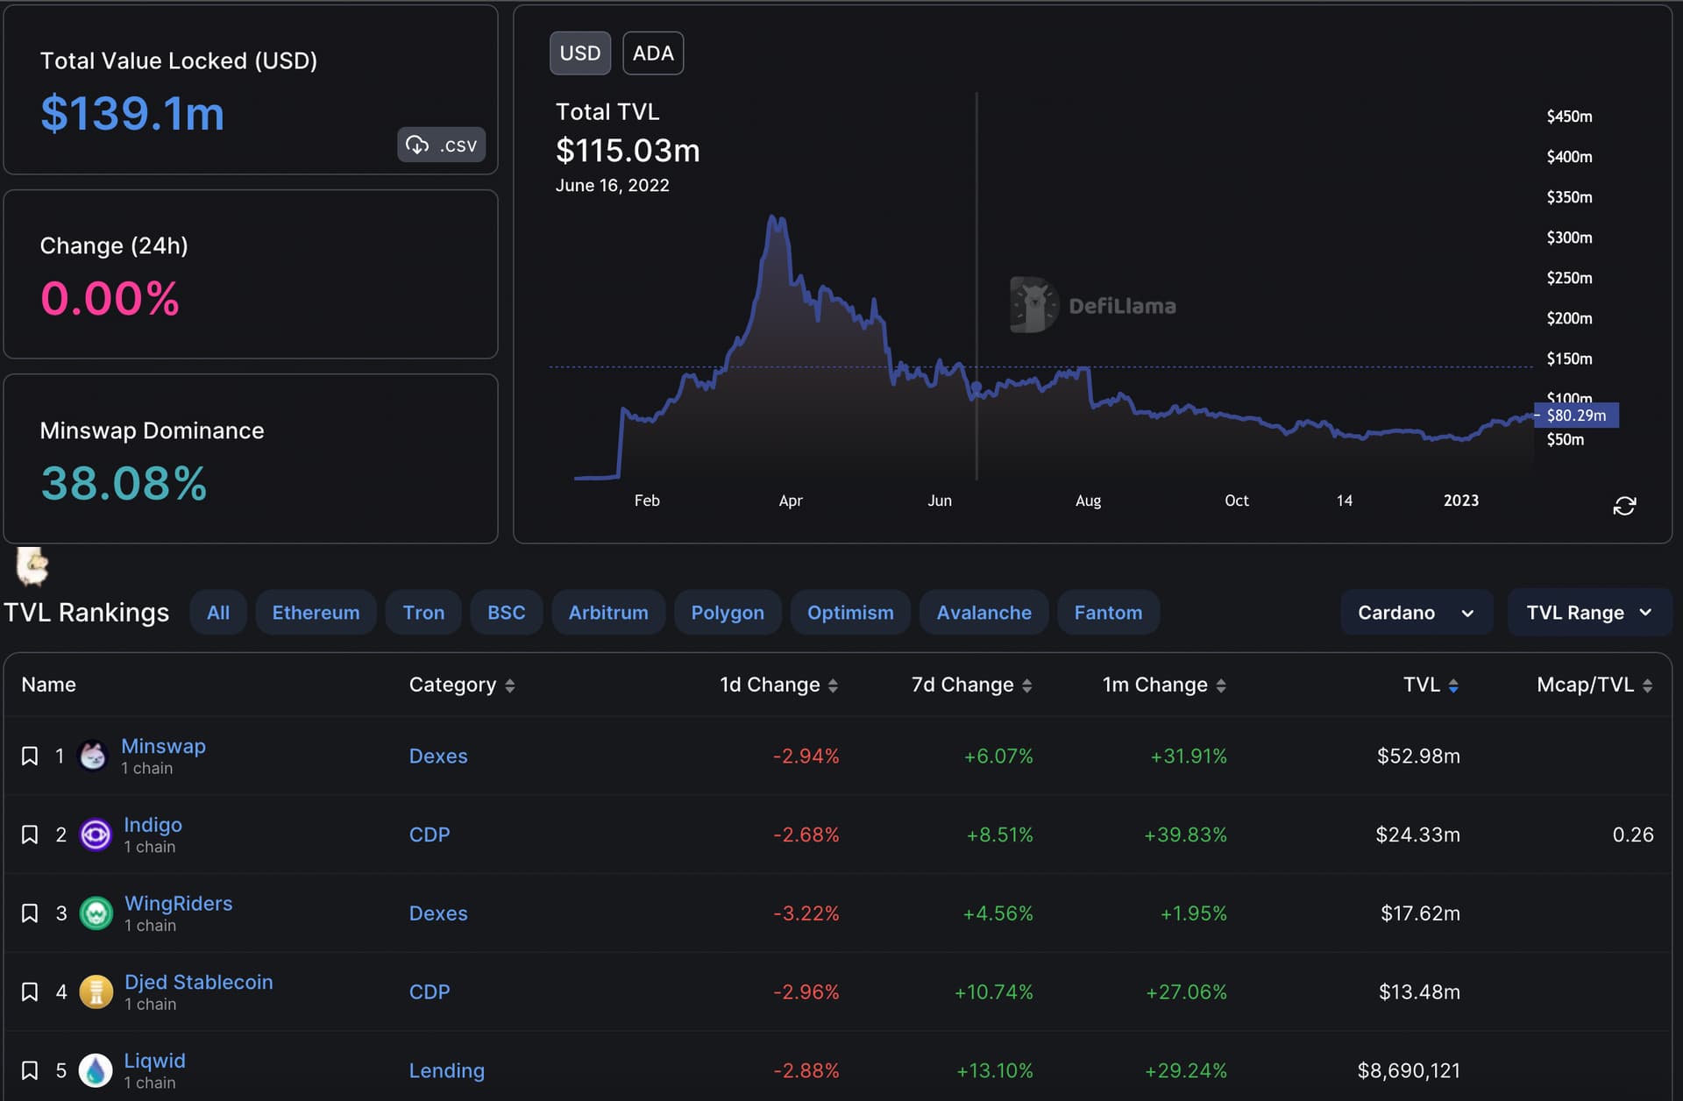Image resolution: width=1683 pixels, height=1101 pixels.
Task: Click the llama mascot icon above TVL Rankings
Action: click(32, 565)
